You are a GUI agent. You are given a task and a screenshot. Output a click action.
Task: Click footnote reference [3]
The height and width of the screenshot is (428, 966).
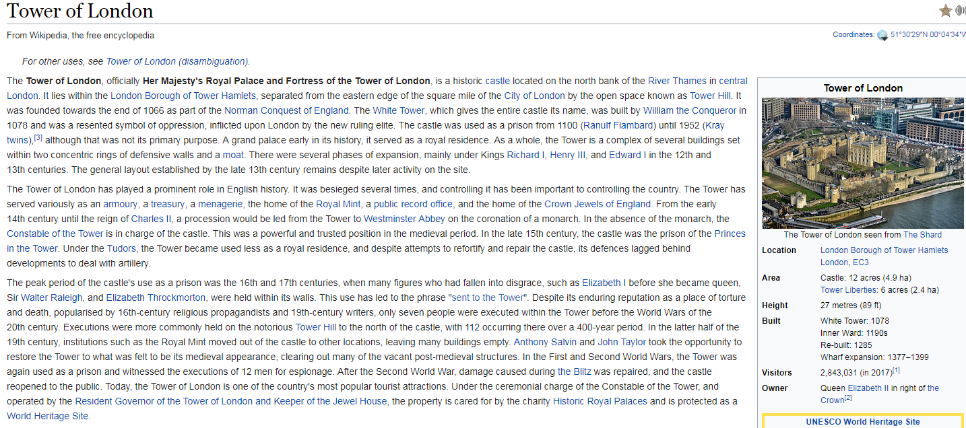tap(38, 138)
